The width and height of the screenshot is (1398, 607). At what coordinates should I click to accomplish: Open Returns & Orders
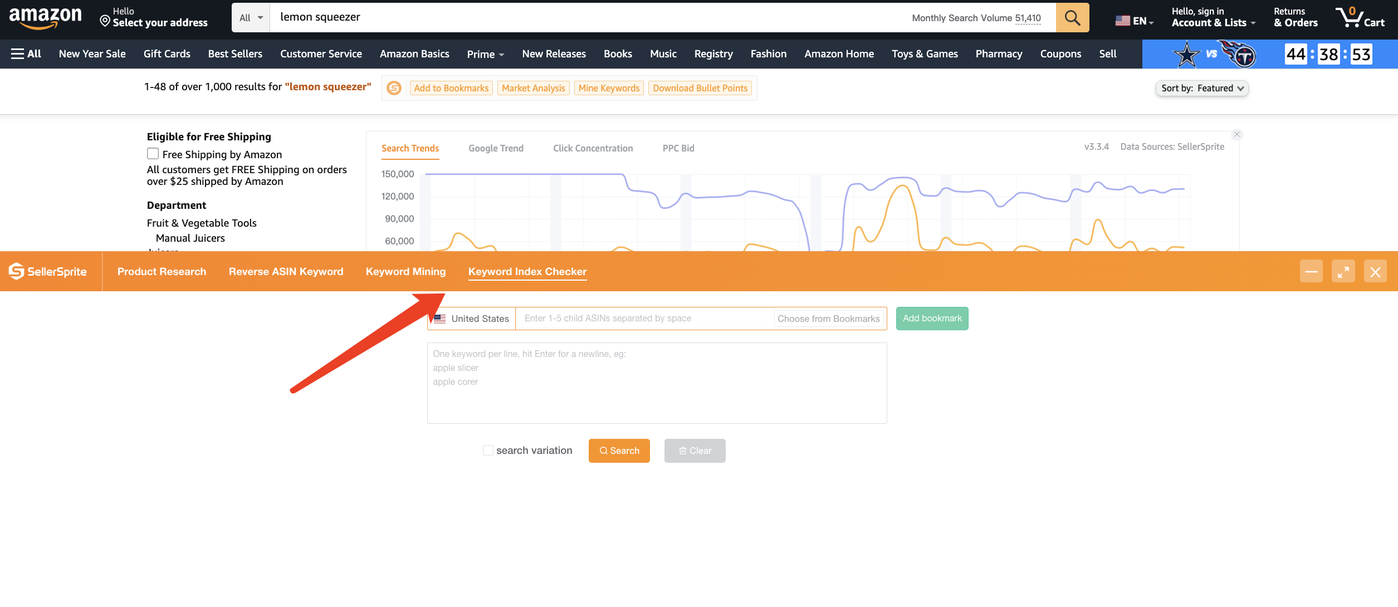[1296, 17]
